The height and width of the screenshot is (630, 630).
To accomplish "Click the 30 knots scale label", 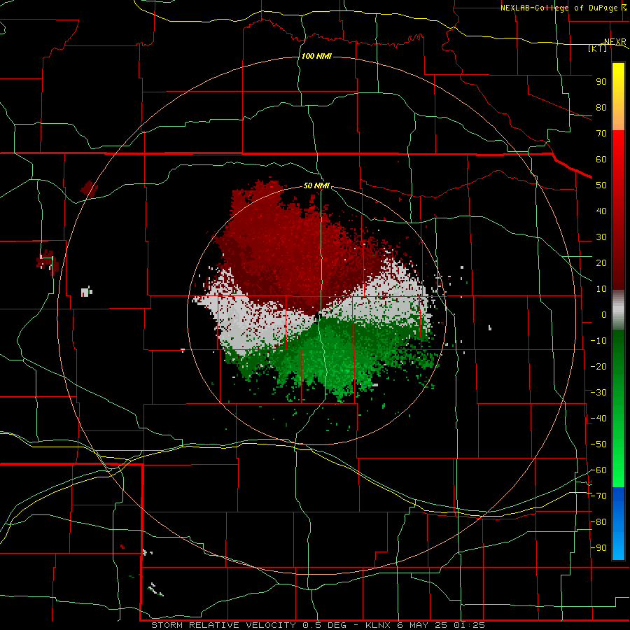I will [601, 237].
